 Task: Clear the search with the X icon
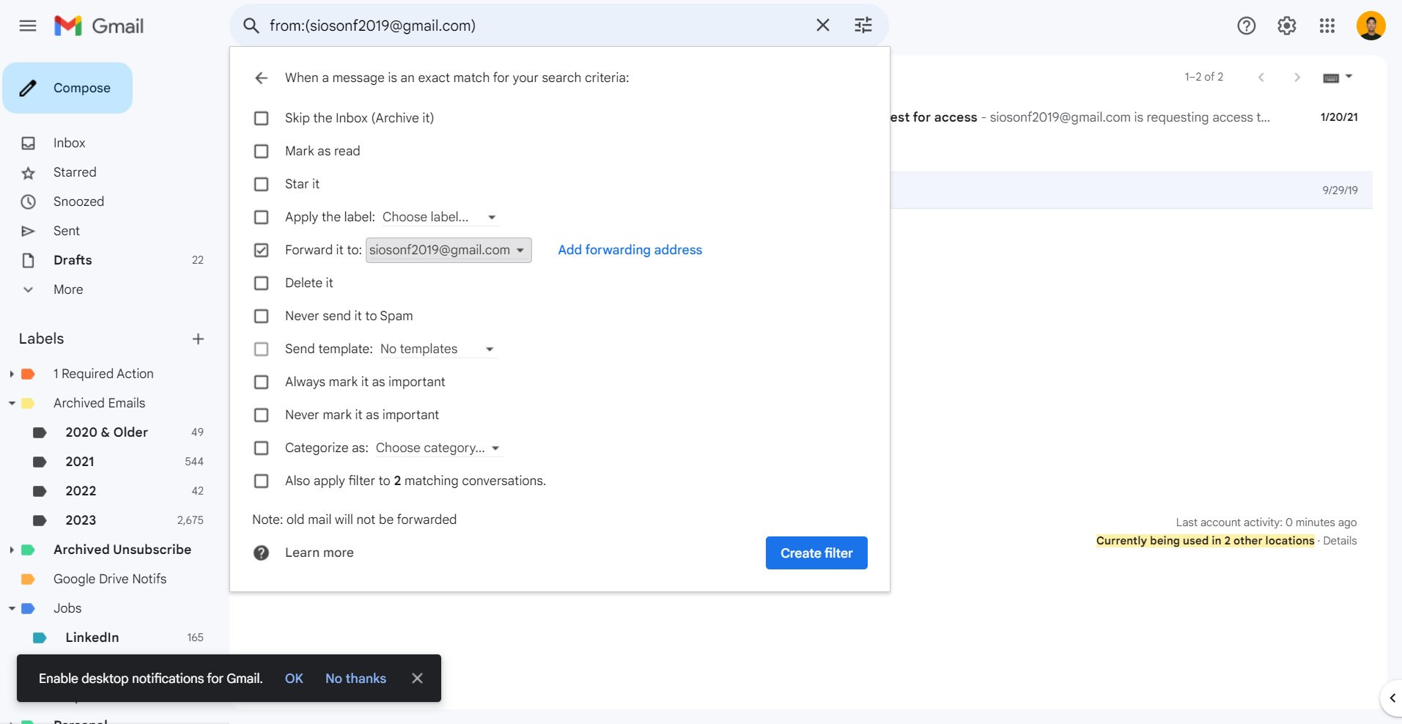point(822,26)
